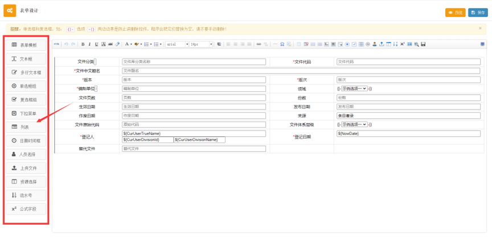Insert a radio button group via toolbar icon
The image size is (492, 240).
click(347, 44)
